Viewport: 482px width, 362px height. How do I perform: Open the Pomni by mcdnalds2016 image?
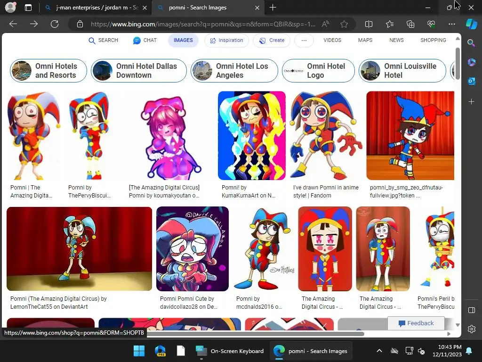pyautogui.click(x=263, y=249)
